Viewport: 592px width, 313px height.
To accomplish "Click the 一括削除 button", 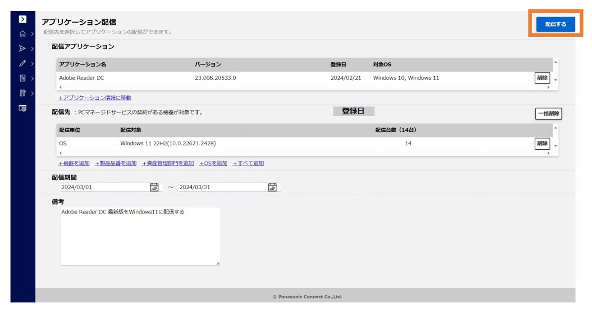I will (x=548, y=113).
